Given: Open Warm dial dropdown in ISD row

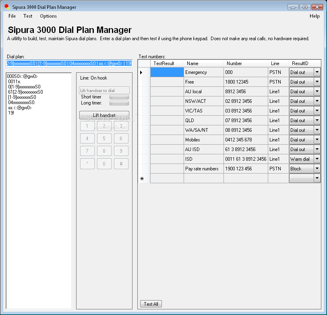Looking at the screenshot, I should (317, 159).
